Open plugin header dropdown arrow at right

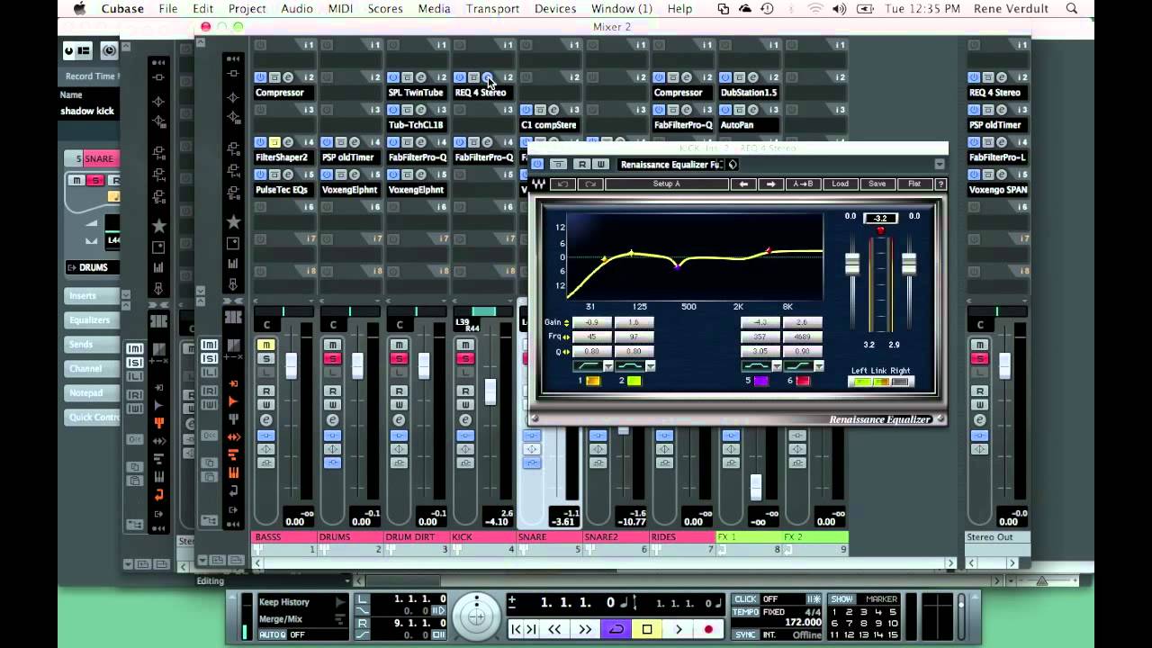point(940,165)
